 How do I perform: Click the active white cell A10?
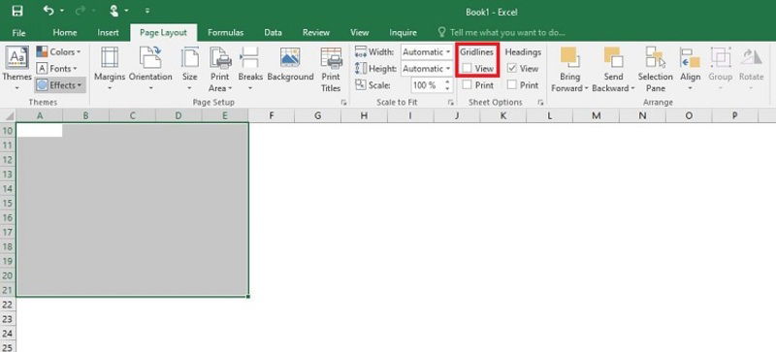click(x=40, y=131)
